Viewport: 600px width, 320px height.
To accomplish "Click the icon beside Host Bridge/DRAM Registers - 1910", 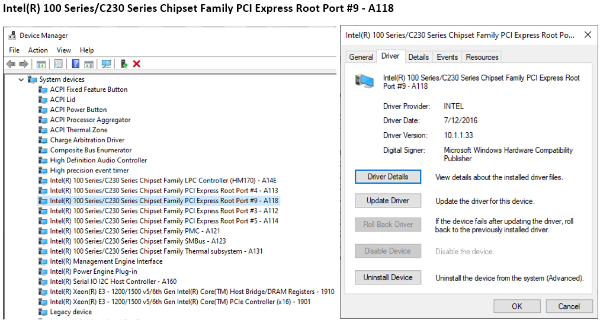I will 43,292.
